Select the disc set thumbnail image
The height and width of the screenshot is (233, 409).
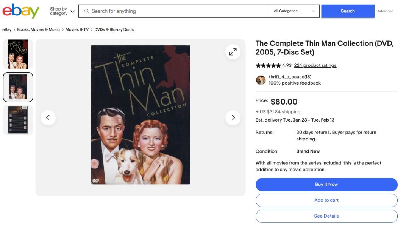click(18, 120)
